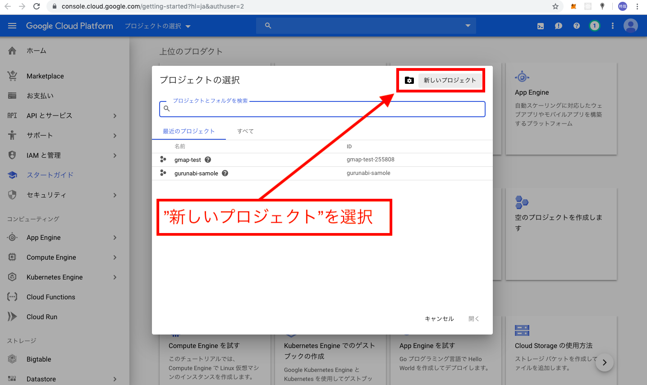Open the プロジェクトの選択 dropdown in the top bar

(x=156, y=26)
